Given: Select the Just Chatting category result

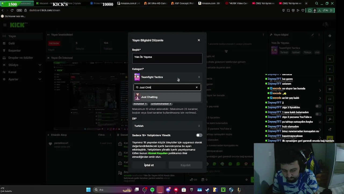Looking at the screenshot, I should pyautogui.click(x=167, y=97).
